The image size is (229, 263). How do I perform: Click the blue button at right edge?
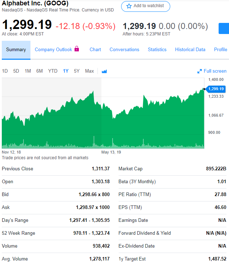pos(224,29)
